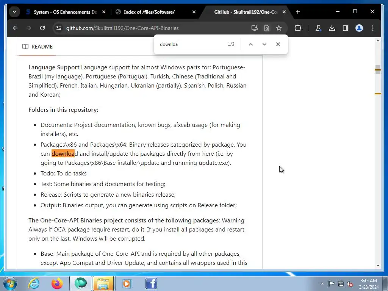This screenshot has height=291, width=388.
Task: Launch Firefox from taskbar
Action: pyautogui.click(x=57, y=283)
